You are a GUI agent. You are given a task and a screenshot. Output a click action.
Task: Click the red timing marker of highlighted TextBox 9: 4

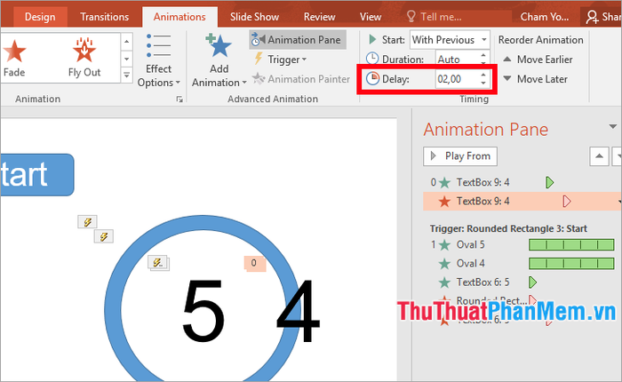coord(567,201)
